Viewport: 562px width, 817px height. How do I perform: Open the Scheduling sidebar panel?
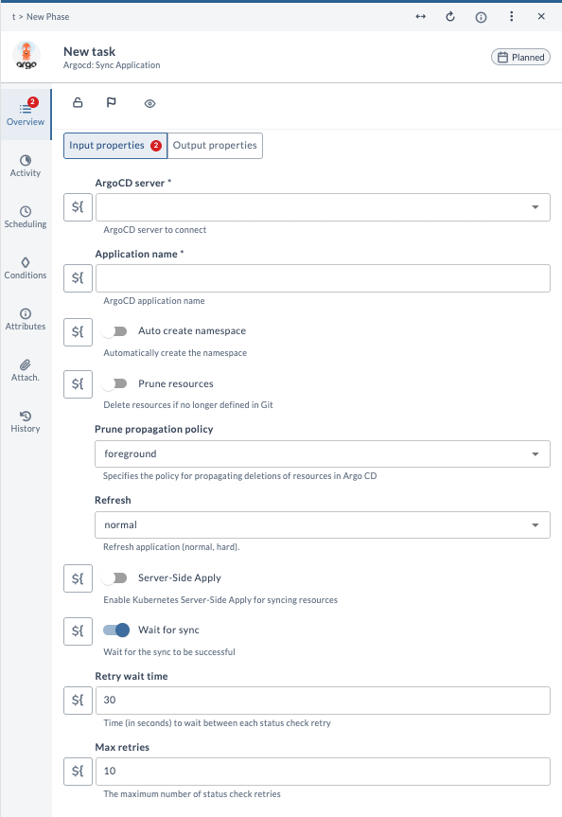[25, 216]
